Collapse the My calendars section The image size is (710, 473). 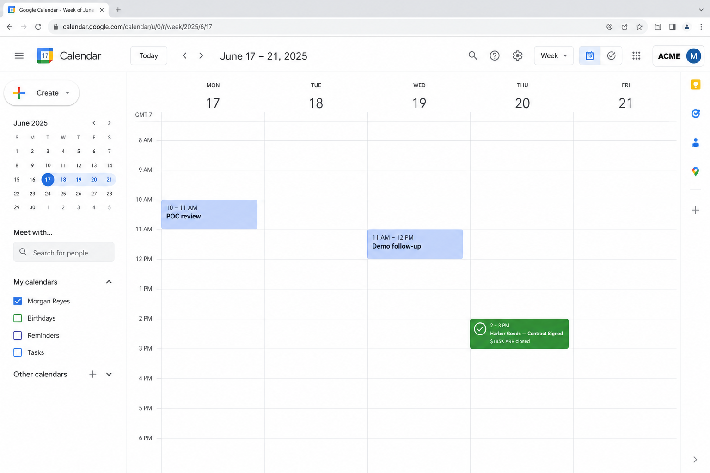tap(109, 282)
